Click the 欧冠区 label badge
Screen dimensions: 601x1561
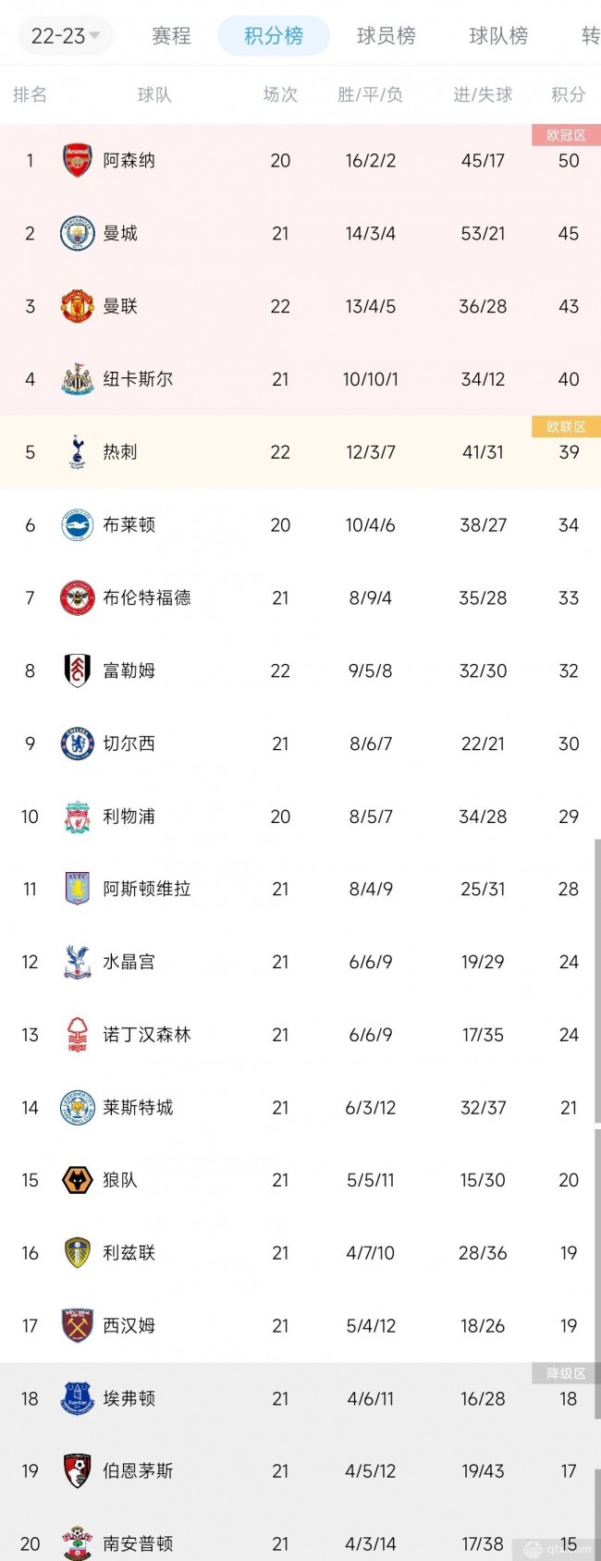566,135
